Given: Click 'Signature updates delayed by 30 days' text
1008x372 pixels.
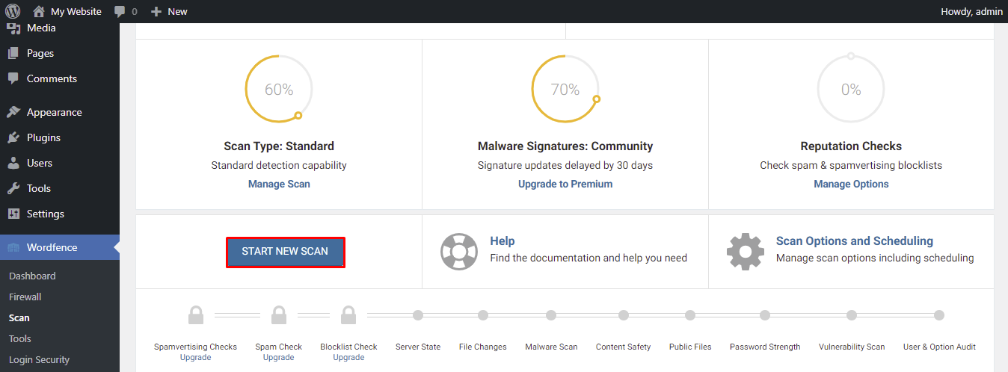Looking at the screenshot, I should [x=565, y=165].
